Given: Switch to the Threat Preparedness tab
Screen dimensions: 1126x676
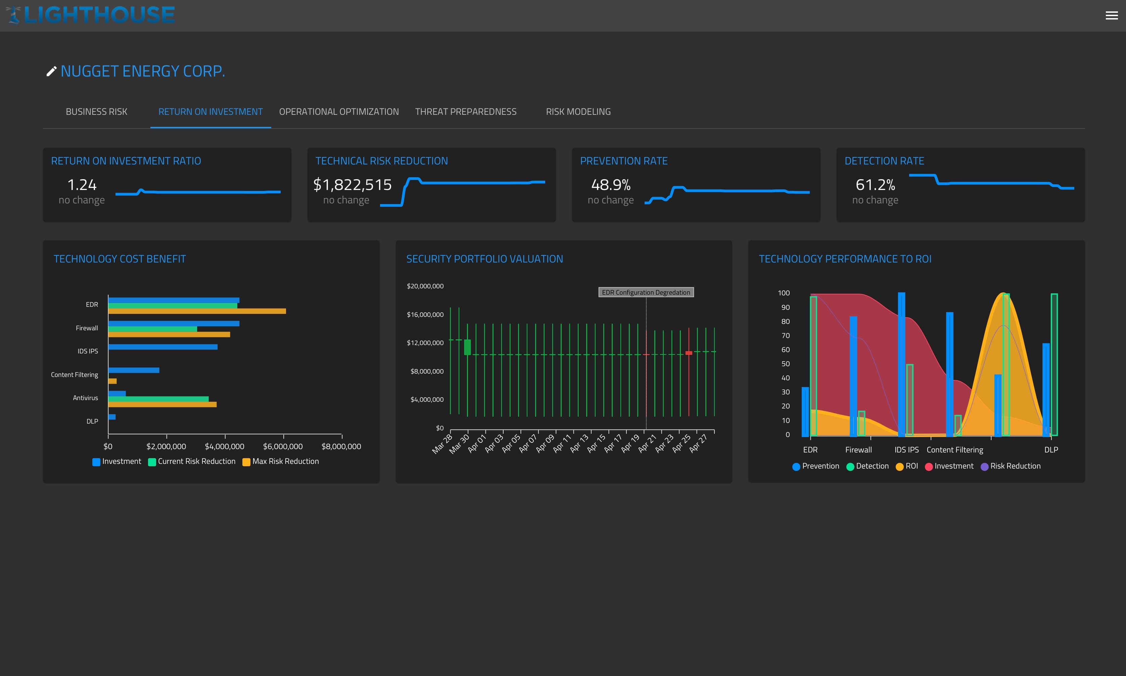Looking at the screenshot, I should tap(466, 111).
